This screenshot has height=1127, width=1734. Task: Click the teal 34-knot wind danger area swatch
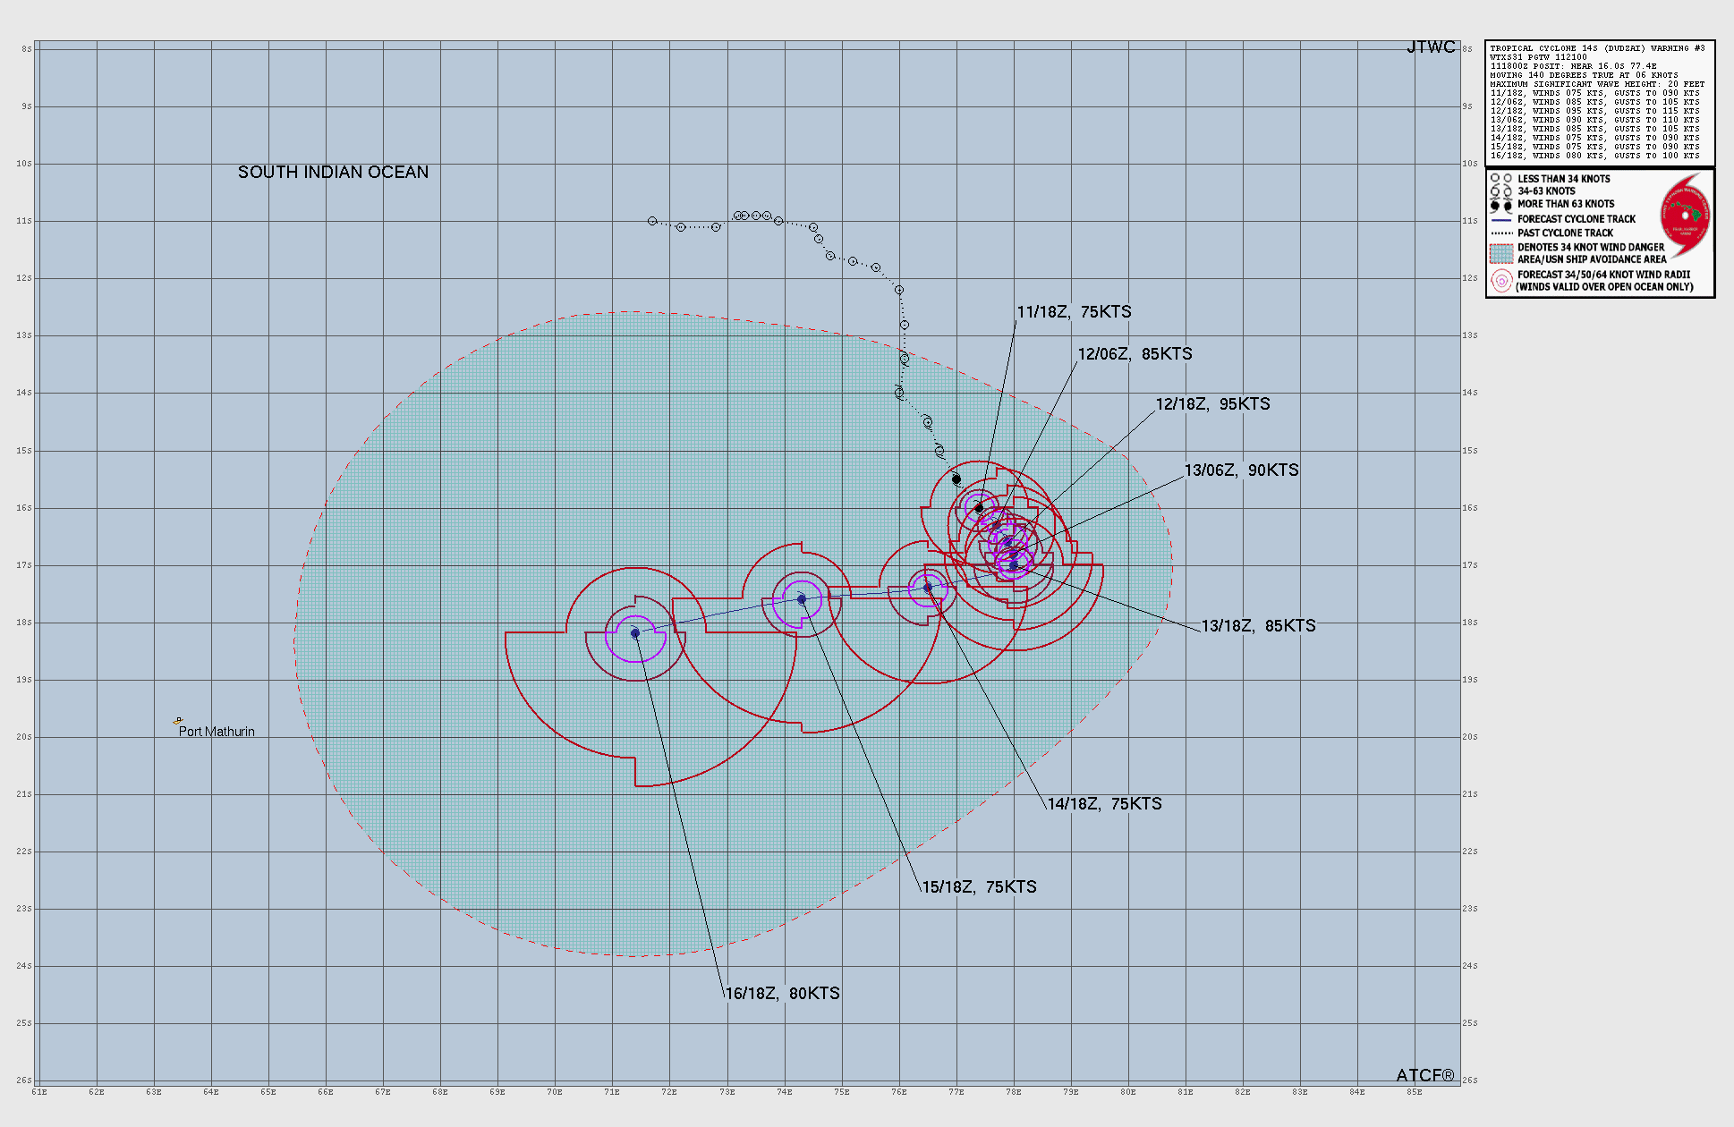click(x=1501, y=252)
